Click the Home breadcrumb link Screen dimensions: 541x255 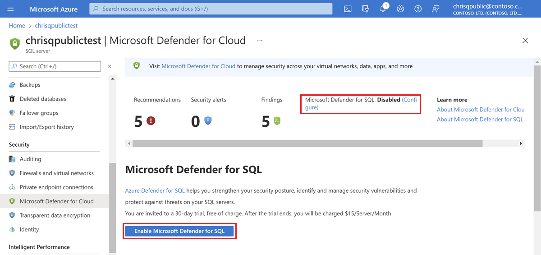click(17, 26)
